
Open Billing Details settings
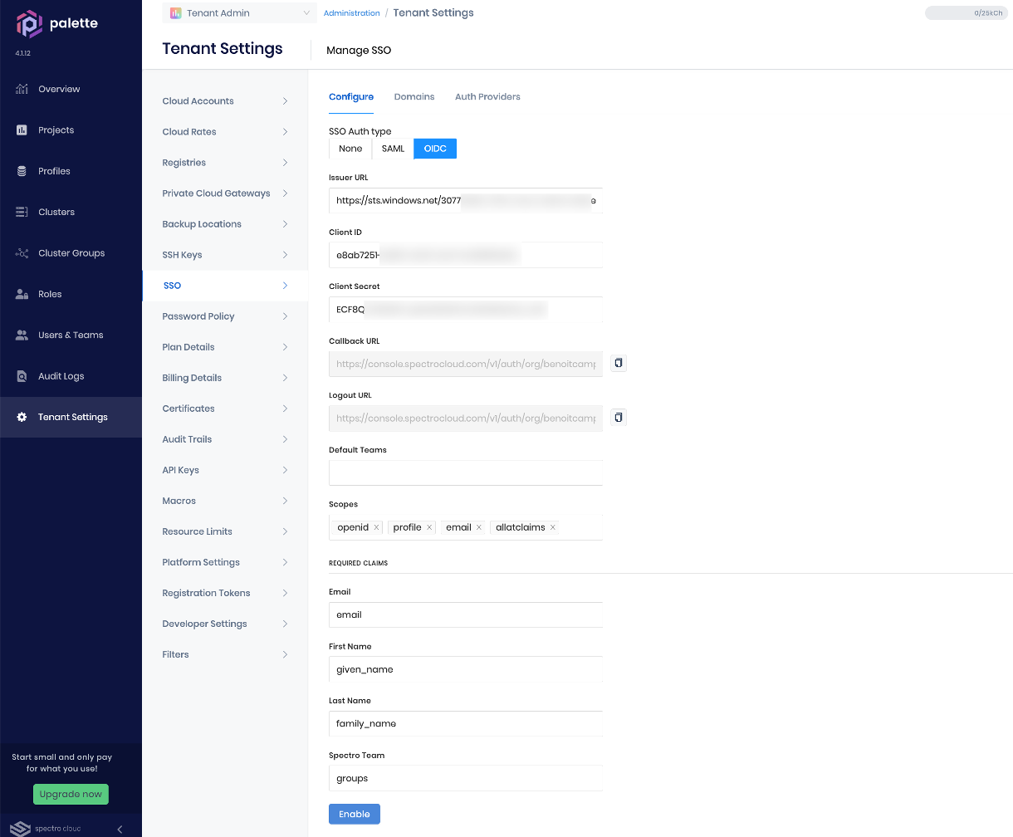225,378
